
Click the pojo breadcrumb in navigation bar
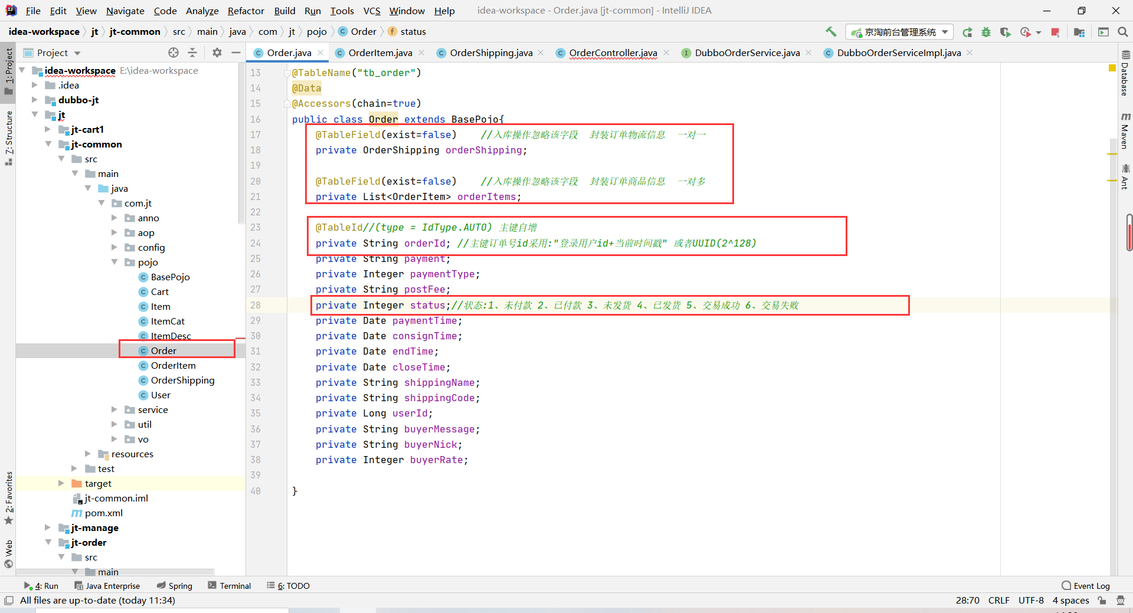pos(316,32)
